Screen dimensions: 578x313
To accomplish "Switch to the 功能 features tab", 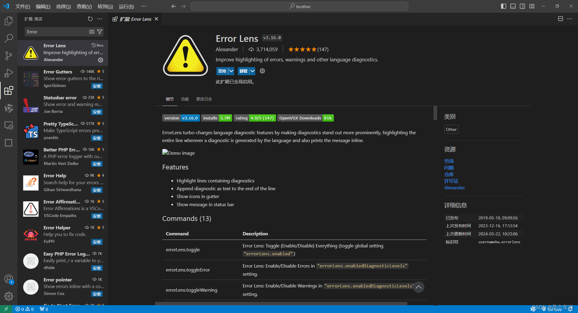I will [x=185, y=99].
